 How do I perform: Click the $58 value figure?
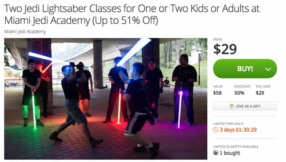[217, 93]
